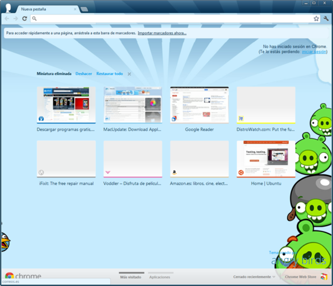Click the Ubuntu favicon on its thumbnail

click(x=241, y=173)
